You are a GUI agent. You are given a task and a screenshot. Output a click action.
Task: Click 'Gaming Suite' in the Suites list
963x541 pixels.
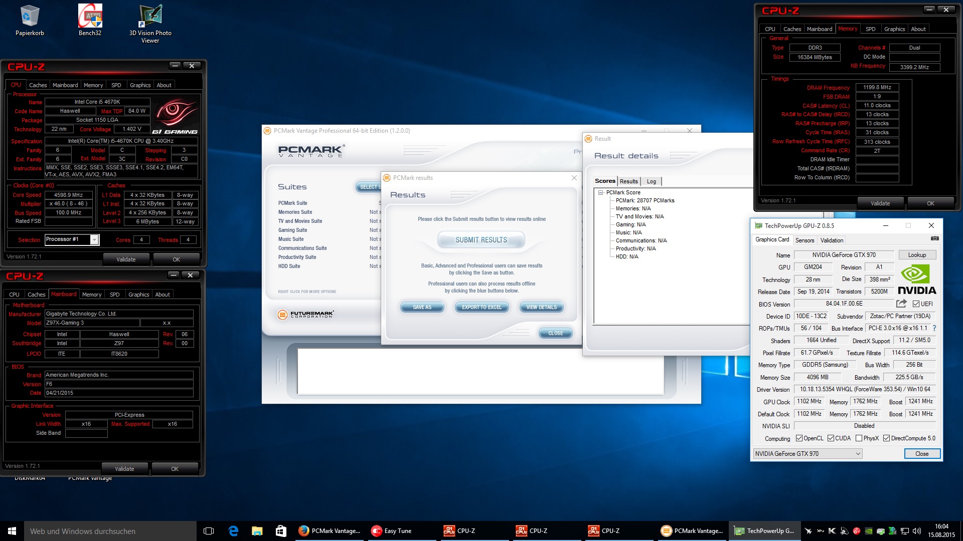pos(292,230)
